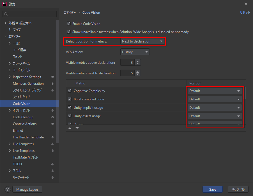Uncheck Unity assets usage metric
Screen dimensions: 253x196
coord(70,116)
